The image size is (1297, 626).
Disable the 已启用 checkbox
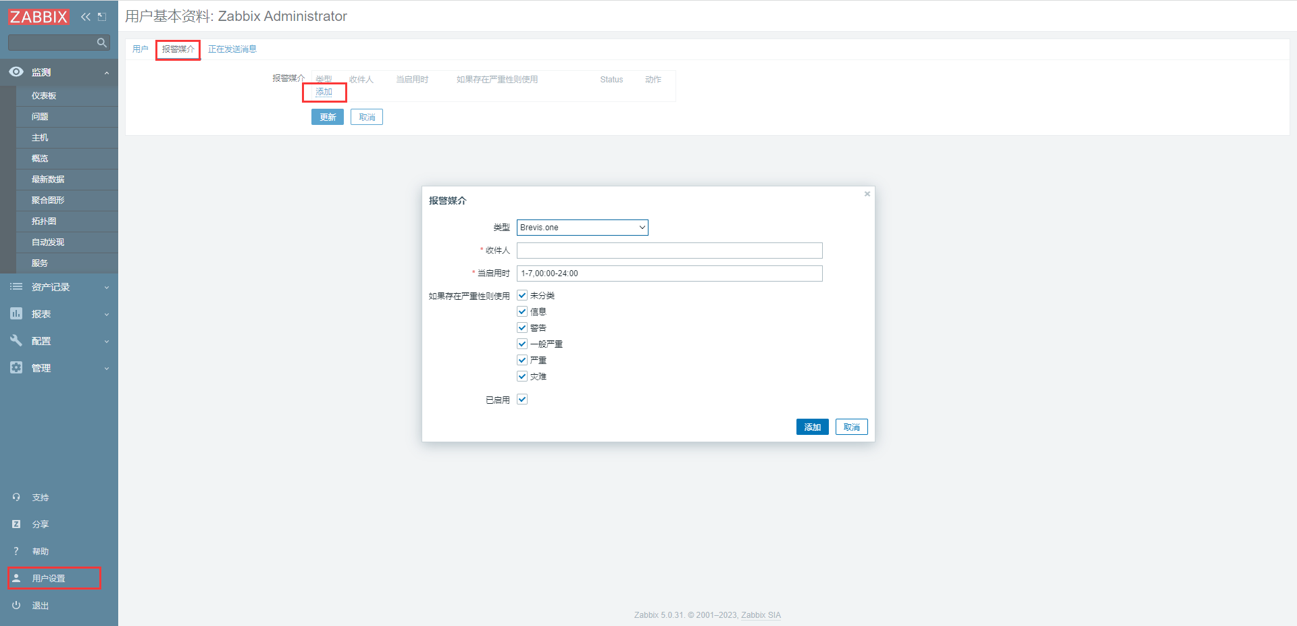(x=522, y=399)
